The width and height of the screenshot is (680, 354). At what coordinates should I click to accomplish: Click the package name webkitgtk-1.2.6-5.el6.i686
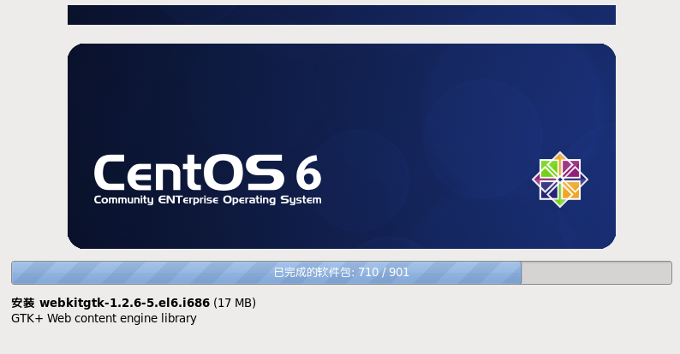[124, 303]
